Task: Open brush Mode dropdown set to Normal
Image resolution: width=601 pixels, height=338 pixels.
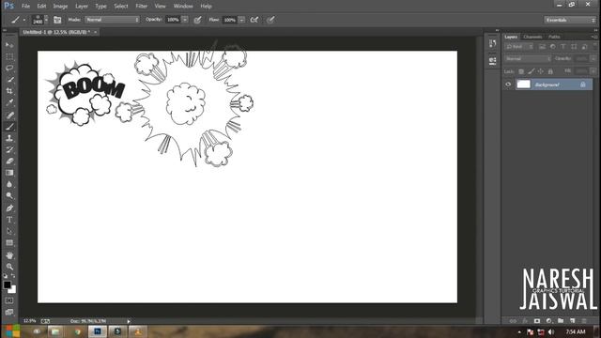Action: (x=113, y=20)
